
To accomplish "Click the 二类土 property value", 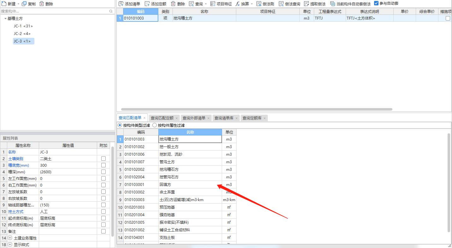I will click(x=68, y=159).
